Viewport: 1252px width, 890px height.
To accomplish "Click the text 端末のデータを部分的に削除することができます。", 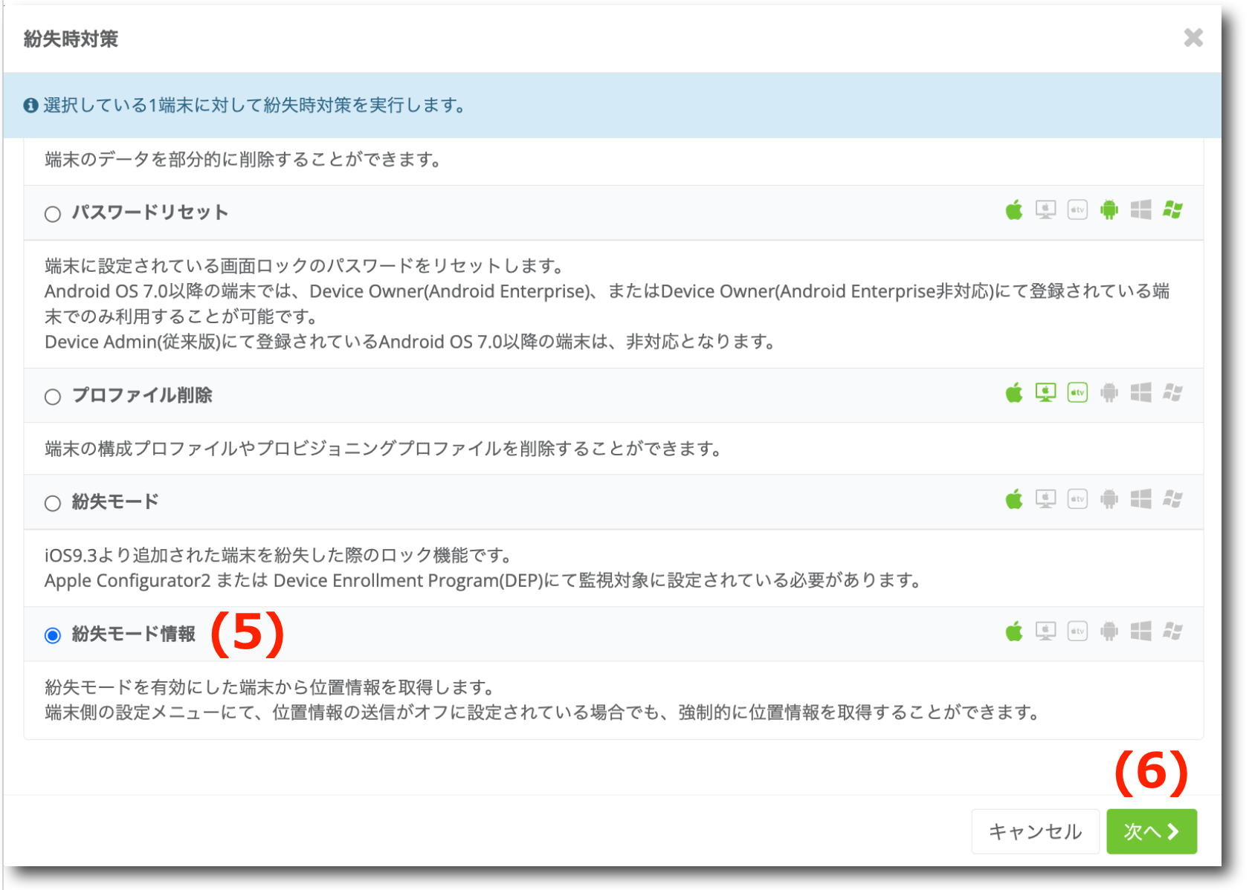I will (244, 160).
